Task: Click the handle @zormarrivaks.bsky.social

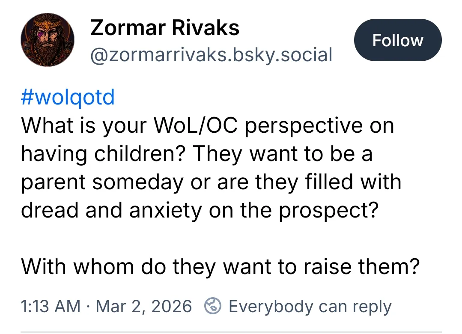Action: click(211, 55)
